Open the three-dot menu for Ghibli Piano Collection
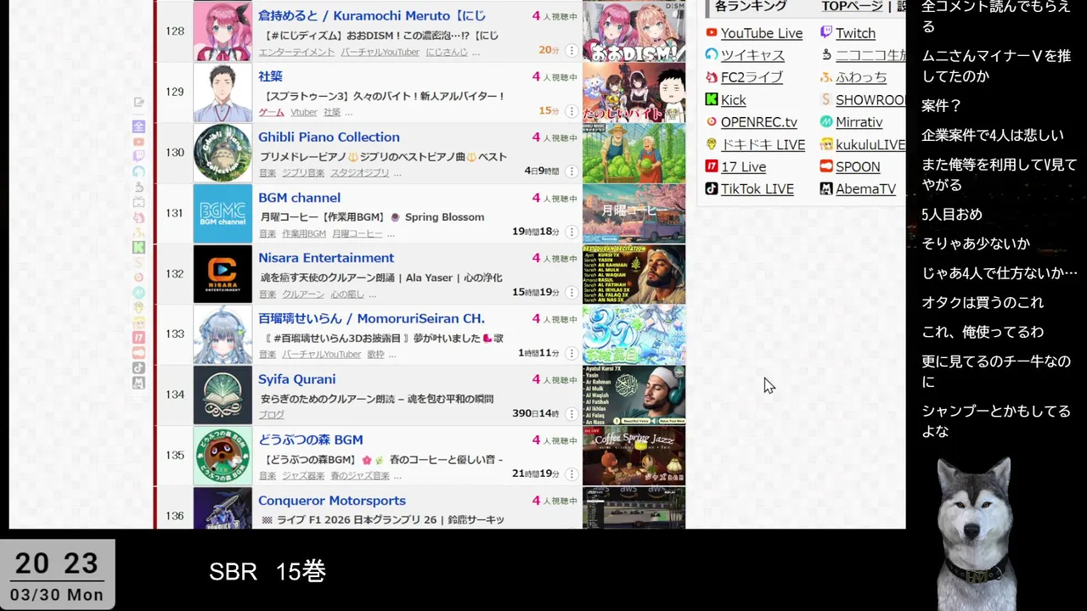 [572, 171]
